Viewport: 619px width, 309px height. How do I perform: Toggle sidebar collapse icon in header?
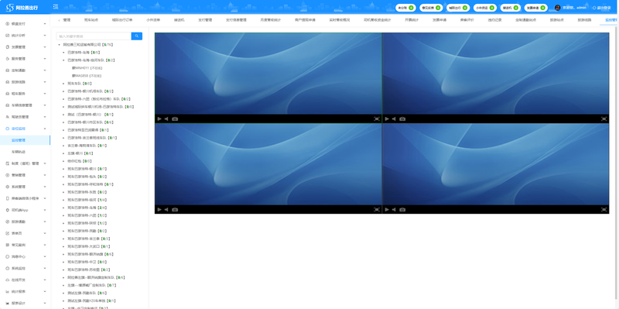point(56,6)
